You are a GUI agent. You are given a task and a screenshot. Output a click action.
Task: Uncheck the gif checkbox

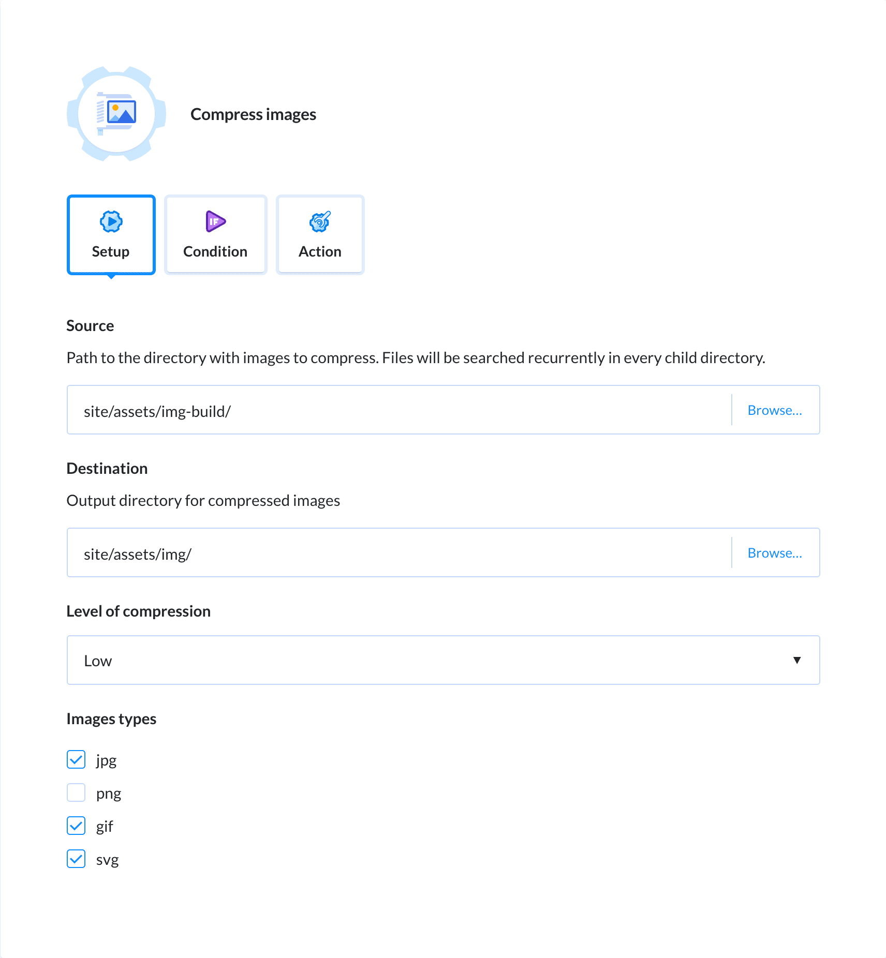coord(76,826)
